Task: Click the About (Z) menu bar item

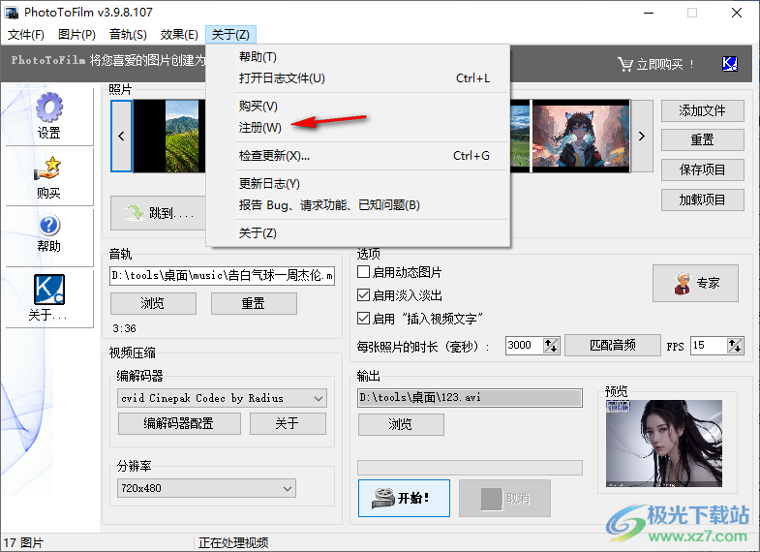Action: pos(230,35)
